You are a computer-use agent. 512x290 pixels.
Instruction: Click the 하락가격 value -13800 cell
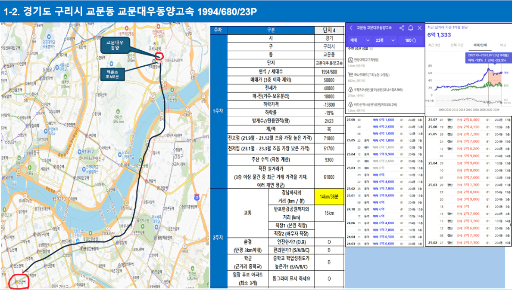coord(329,105)
